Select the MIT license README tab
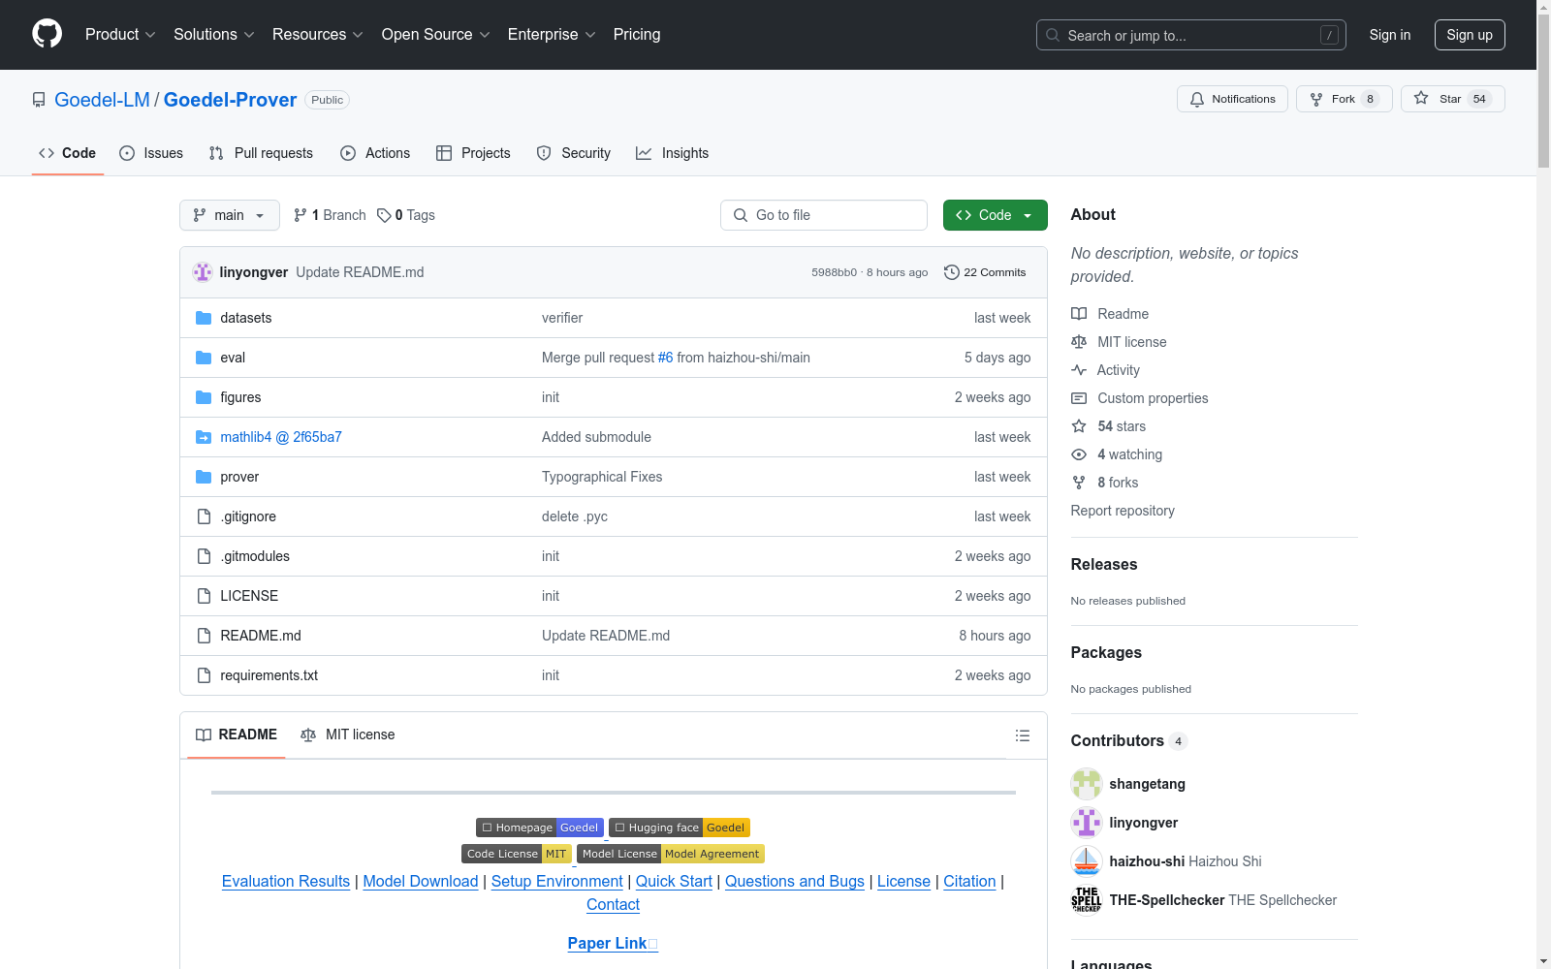Viewport: 1551px width, 969px height. pos(348,735)
